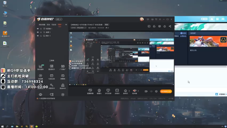This screenshot has height=128, width=227.
Task: Open the This PC desktop icon
Action: [5, 14]
